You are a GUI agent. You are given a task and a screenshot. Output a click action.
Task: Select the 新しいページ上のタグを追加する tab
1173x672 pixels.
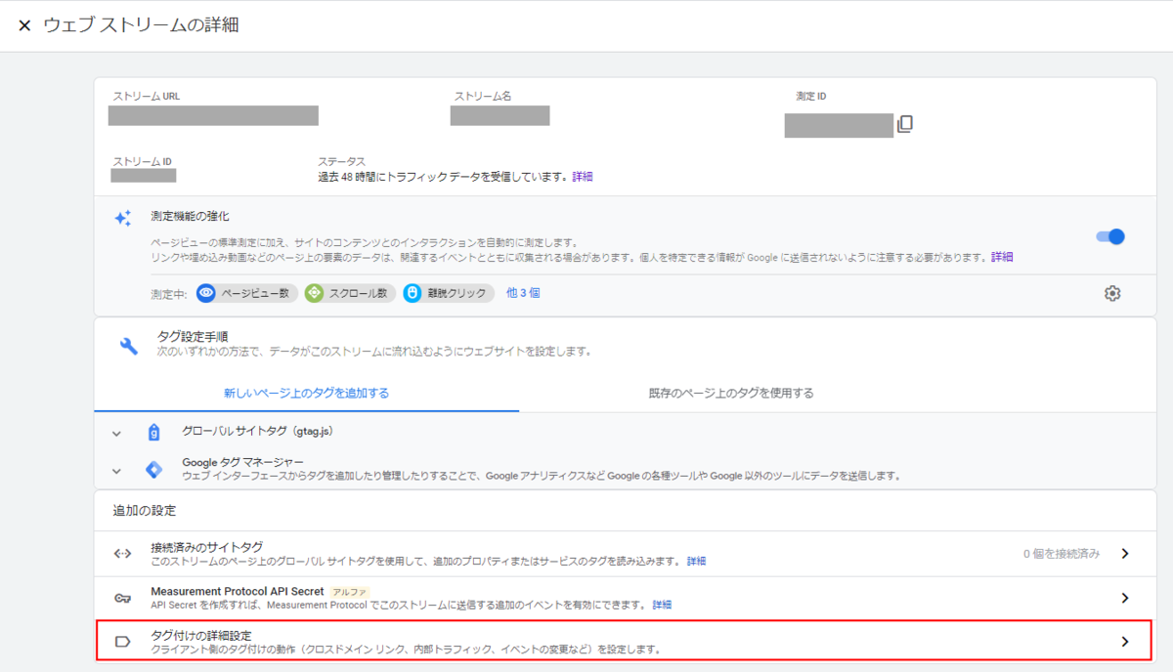coord(307,393)
